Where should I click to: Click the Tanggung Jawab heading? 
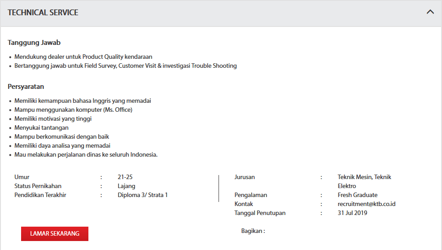coord(34,43)
